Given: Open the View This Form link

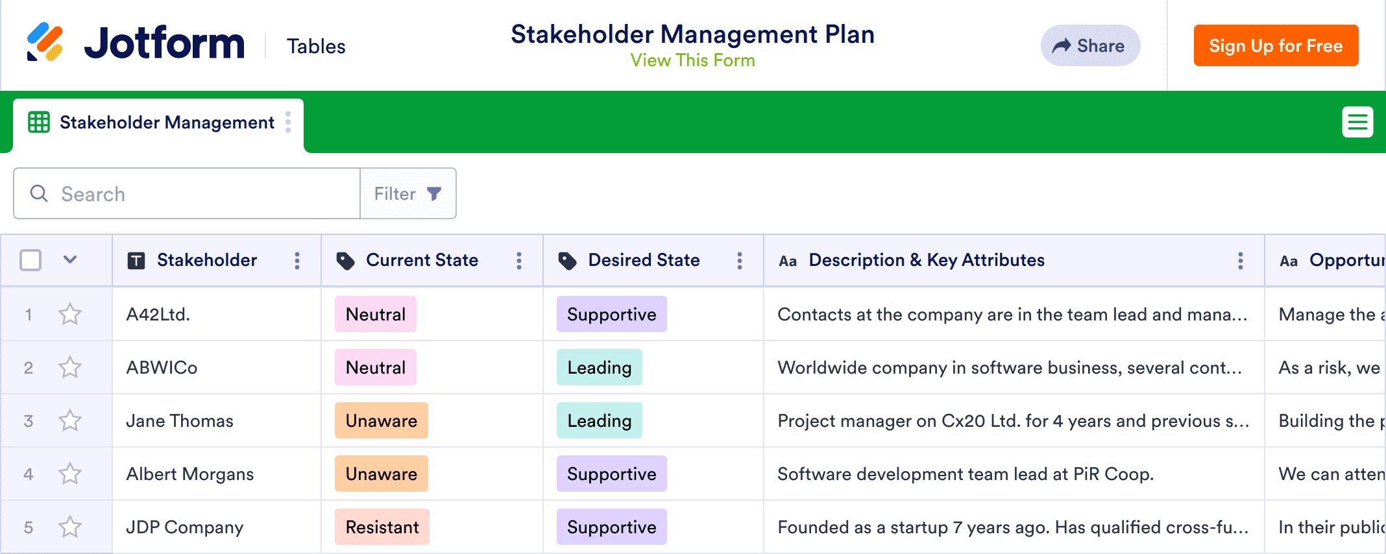Looking at the screenshot, I should coord(692,60).
